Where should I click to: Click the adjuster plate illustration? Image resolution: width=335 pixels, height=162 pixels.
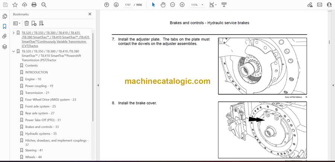262,66
